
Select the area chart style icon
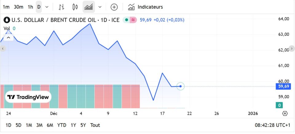tap(89, 7)
